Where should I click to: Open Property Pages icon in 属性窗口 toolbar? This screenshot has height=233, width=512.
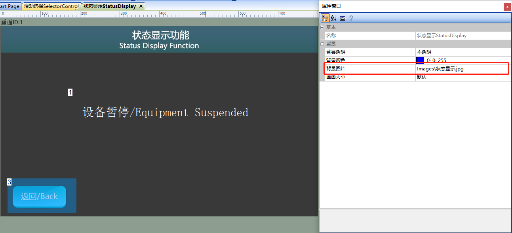pyautogui.click(x=343, y=18)
